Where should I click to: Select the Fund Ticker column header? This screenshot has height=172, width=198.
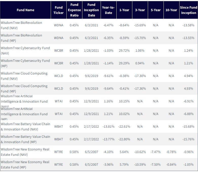pyautogui.click(x=59, y=10)
